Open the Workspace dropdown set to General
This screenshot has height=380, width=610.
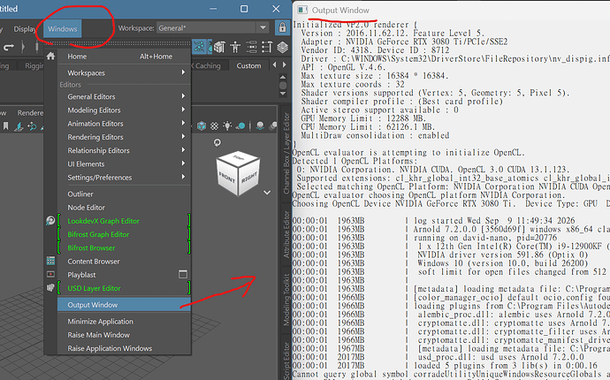[x=212, y=28]
